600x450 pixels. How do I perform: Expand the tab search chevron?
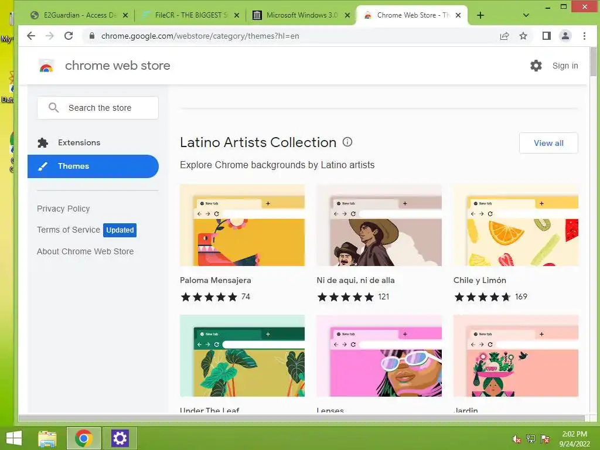tap(526, 15)
